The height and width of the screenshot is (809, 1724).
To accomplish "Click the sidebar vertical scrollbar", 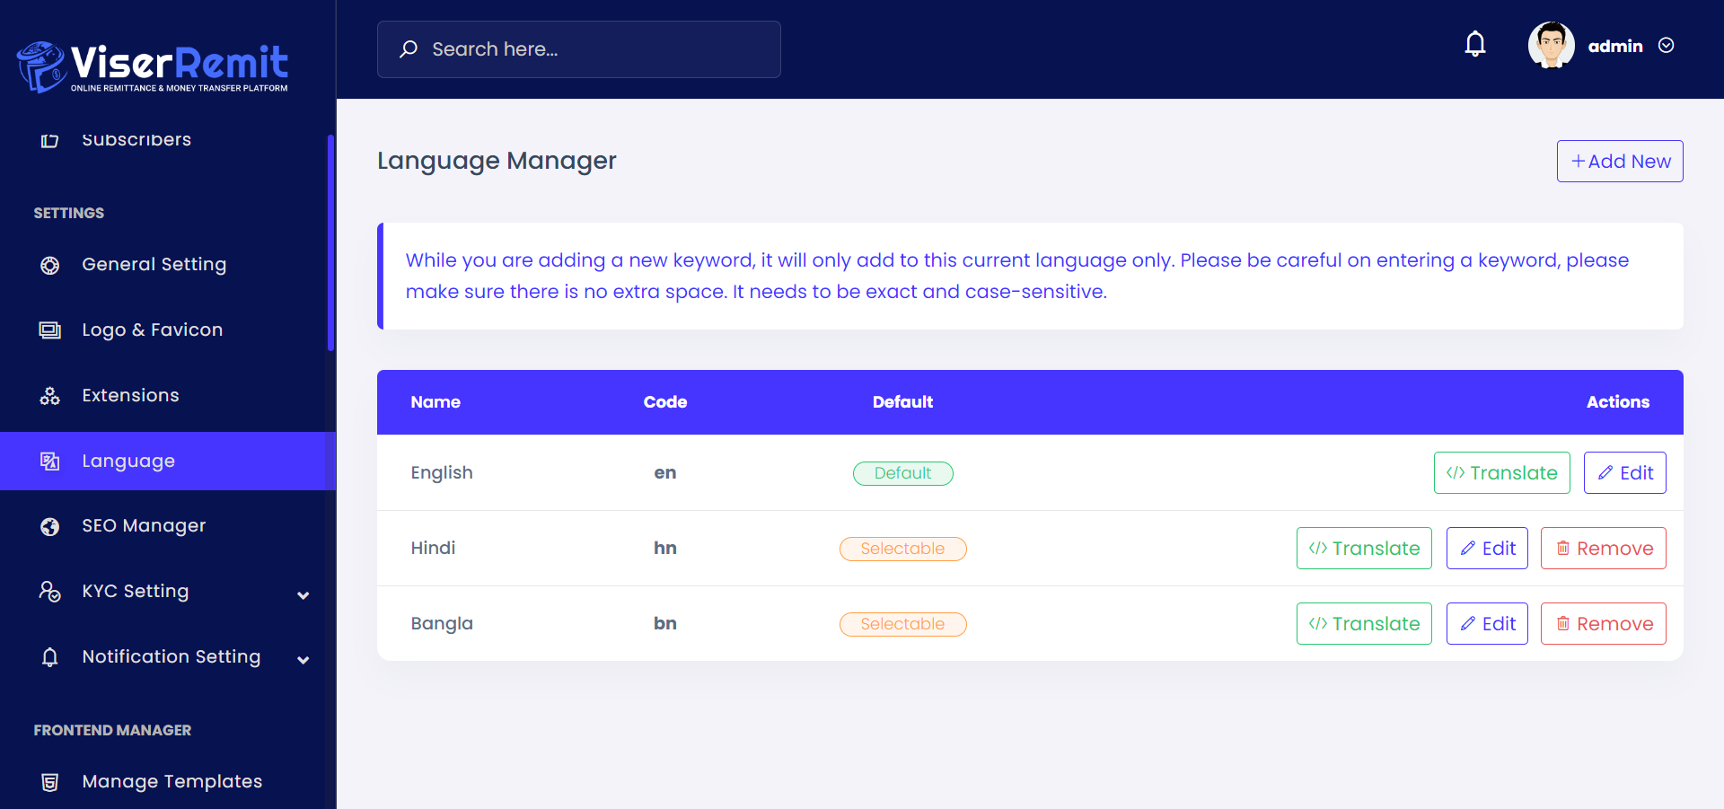I will (x=330, y=242).
